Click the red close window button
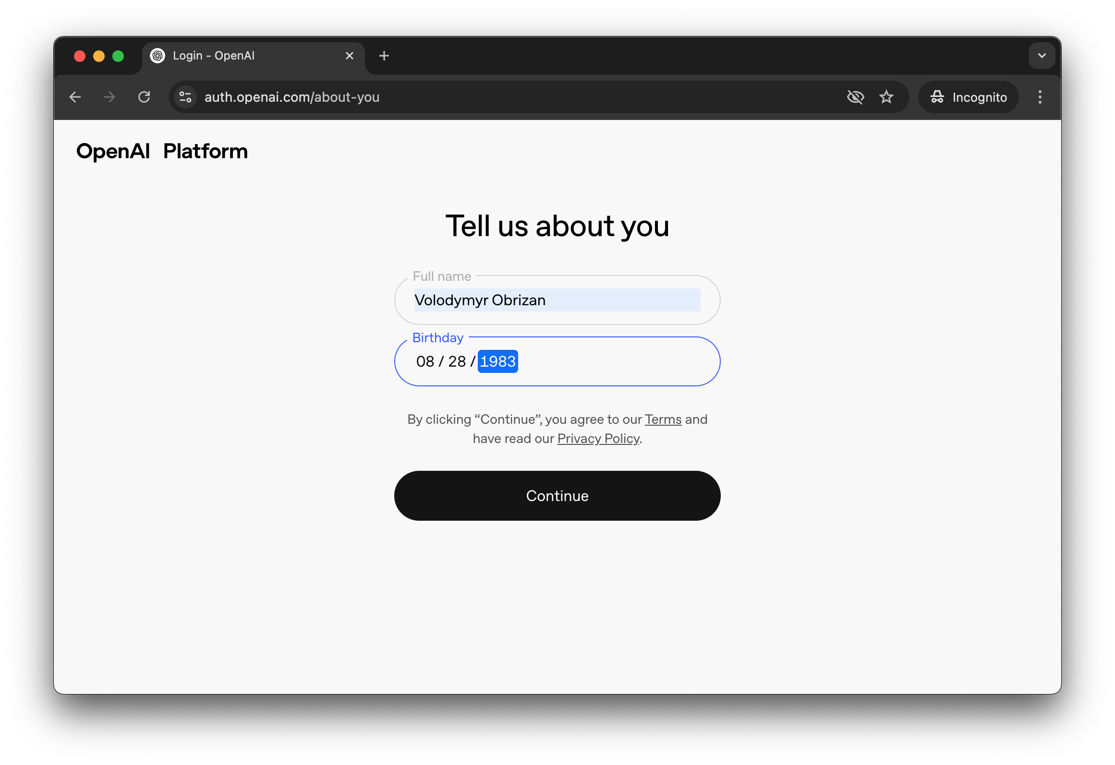 [x=80, y=56]
